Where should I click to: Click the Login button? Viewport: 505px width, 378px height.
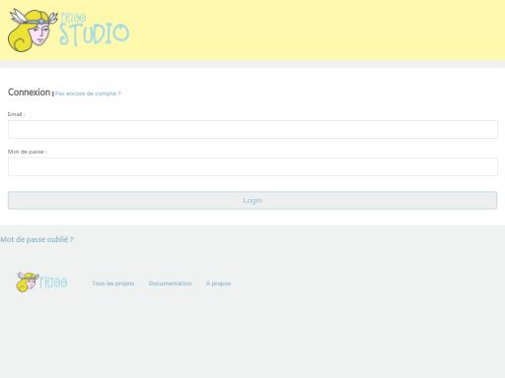pyautogui.click(x=252, y=200)
